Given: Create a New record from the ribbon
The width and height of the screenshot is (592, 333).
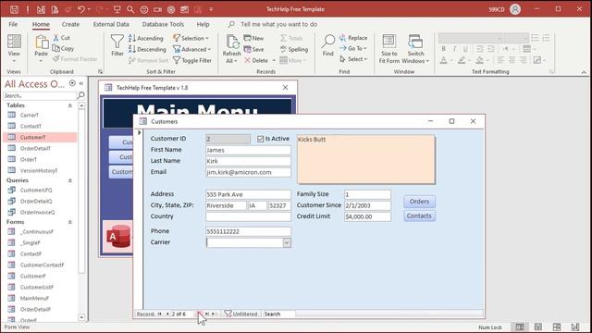Looking at the screenshot, I should click(253, 38).
